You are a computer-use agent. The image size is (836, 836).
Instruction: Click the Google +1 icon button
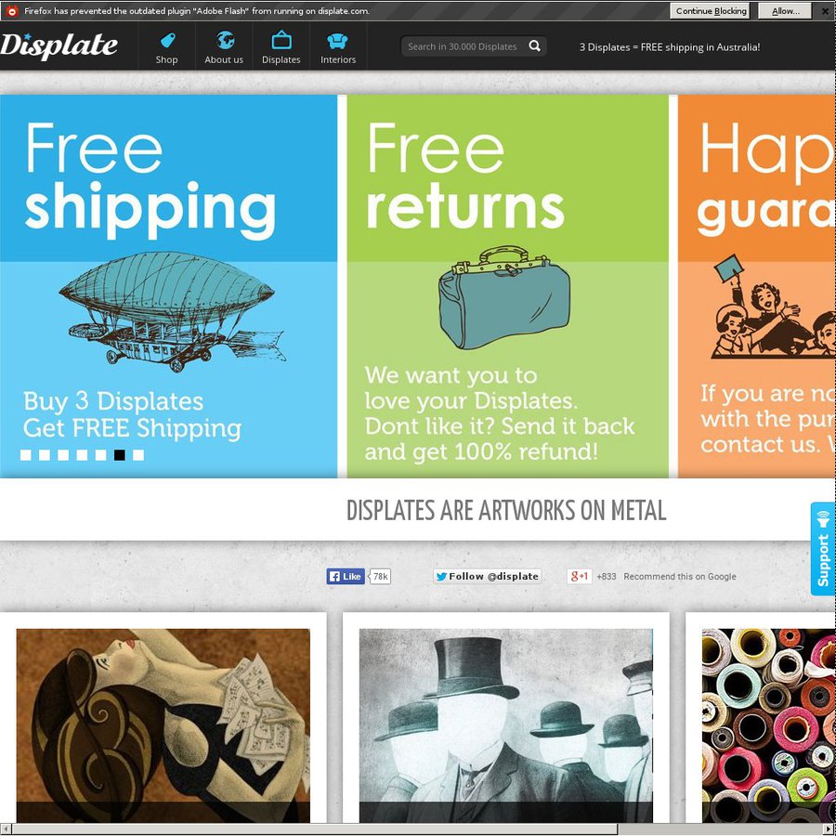(579, 576)
